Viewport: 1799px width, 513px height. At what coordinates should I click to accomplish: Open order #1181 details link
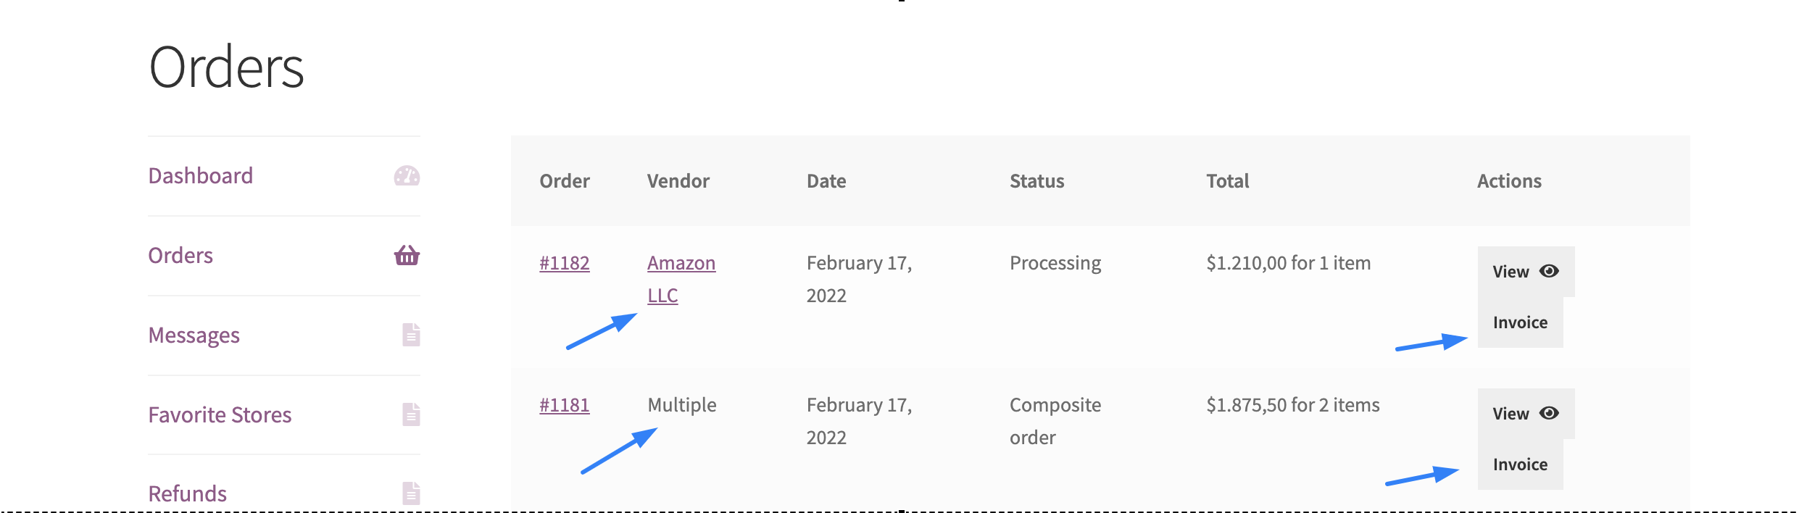[565, 405]
